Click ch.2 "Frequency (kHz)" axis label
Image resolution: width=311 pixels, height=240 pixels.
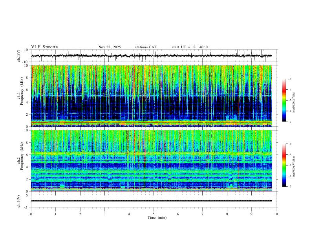pyautogui.click(x=22, y=156)
